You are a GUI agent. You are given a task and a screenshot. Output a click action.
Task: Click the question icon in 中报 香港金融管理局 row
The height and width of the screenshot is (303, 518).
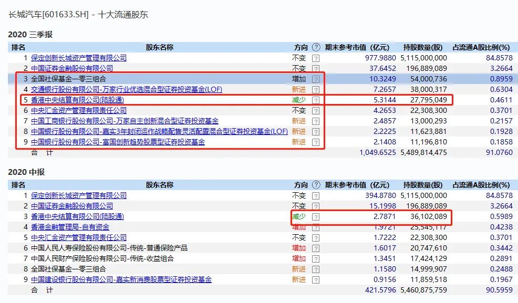316,227
